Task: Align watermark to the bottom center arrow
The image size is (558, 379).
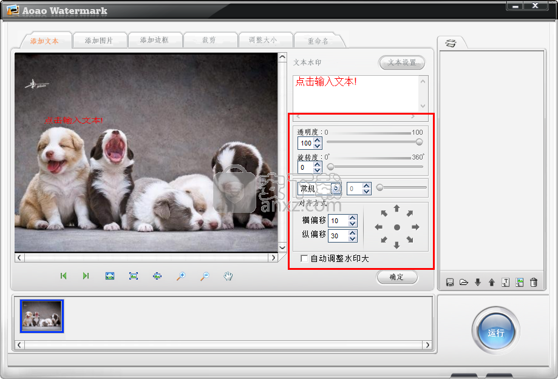Action: pos(396,245)
